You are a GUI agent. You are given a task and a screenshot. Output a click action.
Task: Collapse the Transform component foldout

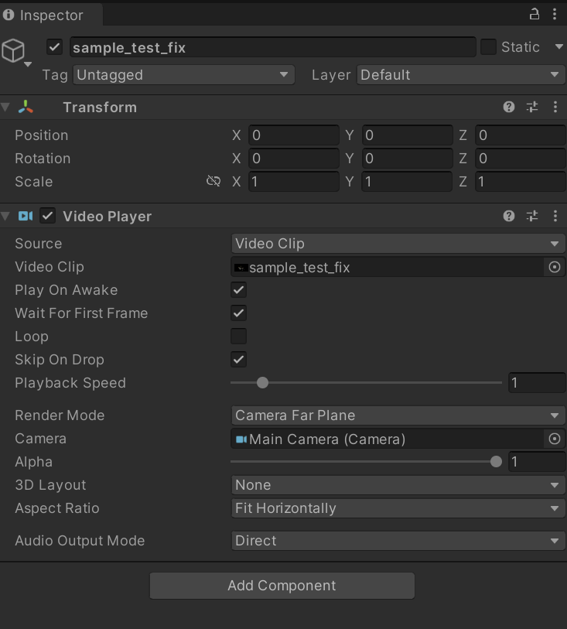pos(5,107)
